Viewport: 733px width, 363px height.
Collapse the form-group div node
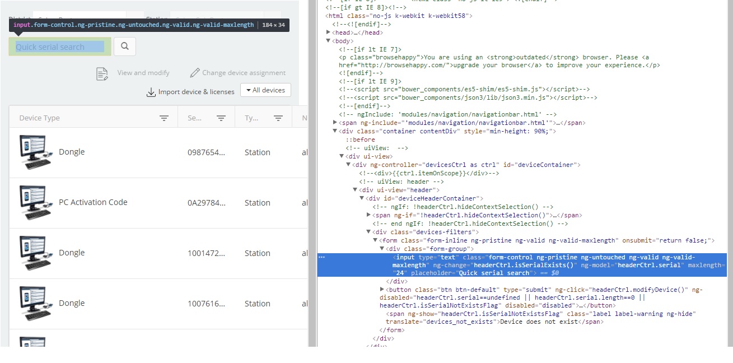point(382,249)
